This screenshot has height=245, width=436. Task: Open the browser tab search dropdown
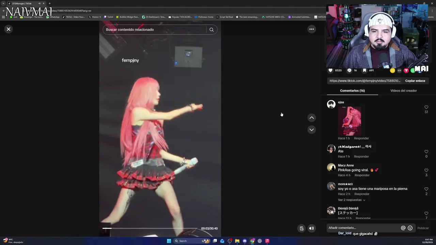click(x=3, y=3)
